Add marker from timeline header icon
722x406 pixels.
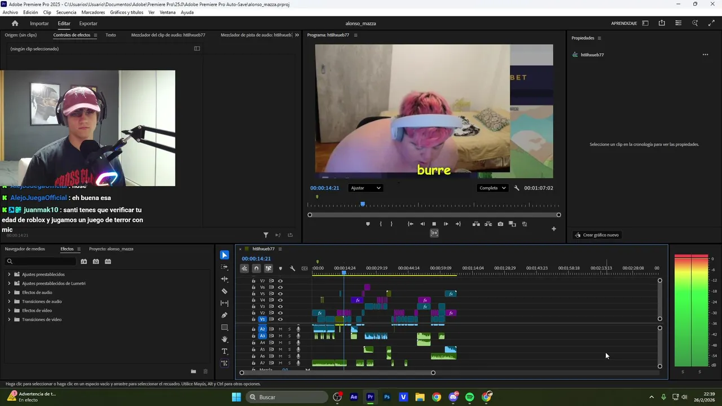[x=280, y=268]
